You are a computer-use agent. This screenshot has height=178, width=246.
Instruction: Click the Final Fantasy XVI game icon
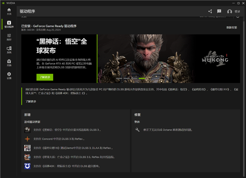click(27, 148)
